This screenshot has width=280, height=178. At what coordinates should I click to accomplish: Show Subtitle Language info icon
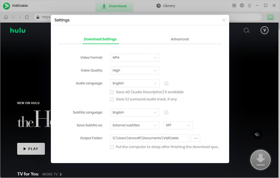coord(166,113)
